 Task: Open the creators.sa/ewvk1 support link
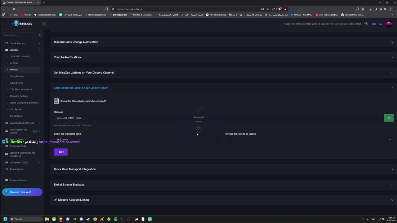coord(60,142)
